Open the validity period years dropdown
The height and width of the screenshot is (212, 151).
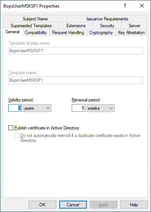(37, 108)
